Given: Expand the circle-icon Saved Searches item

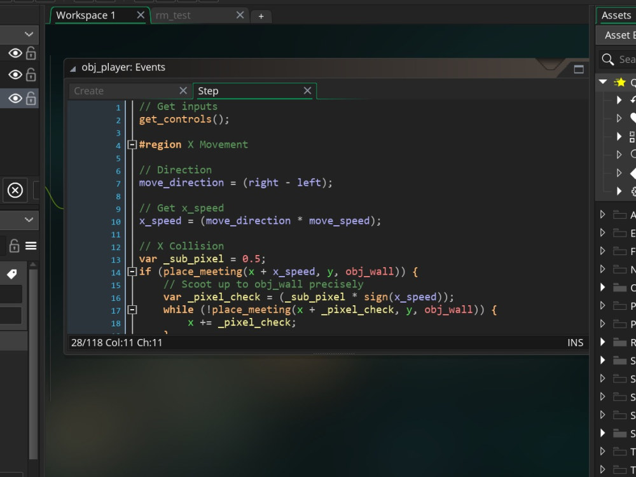Looking at the screenshot, I should (619, 155).
